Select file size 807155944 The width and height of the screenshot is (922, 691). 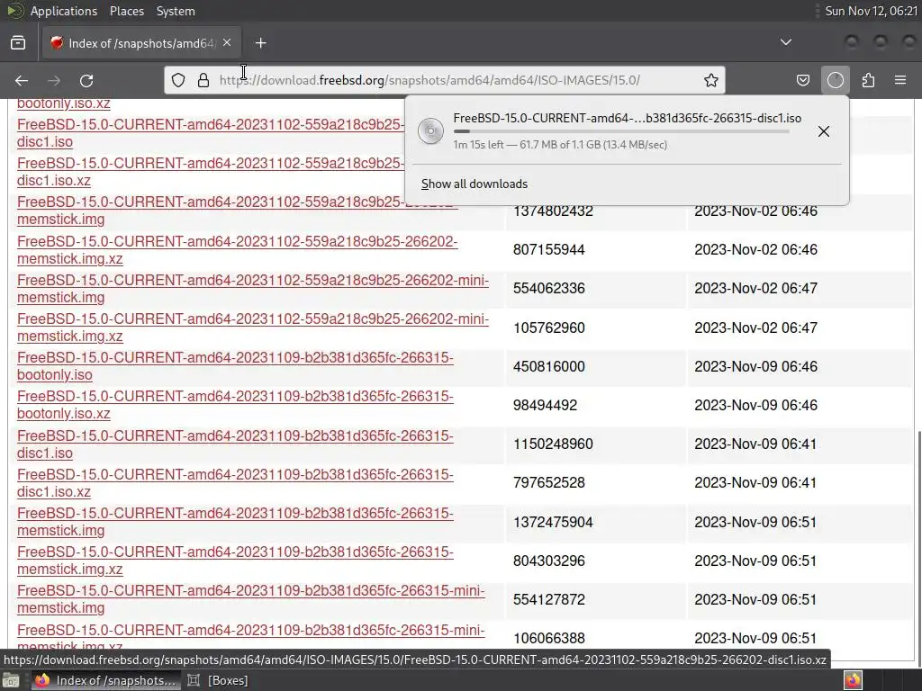point(548,250)
